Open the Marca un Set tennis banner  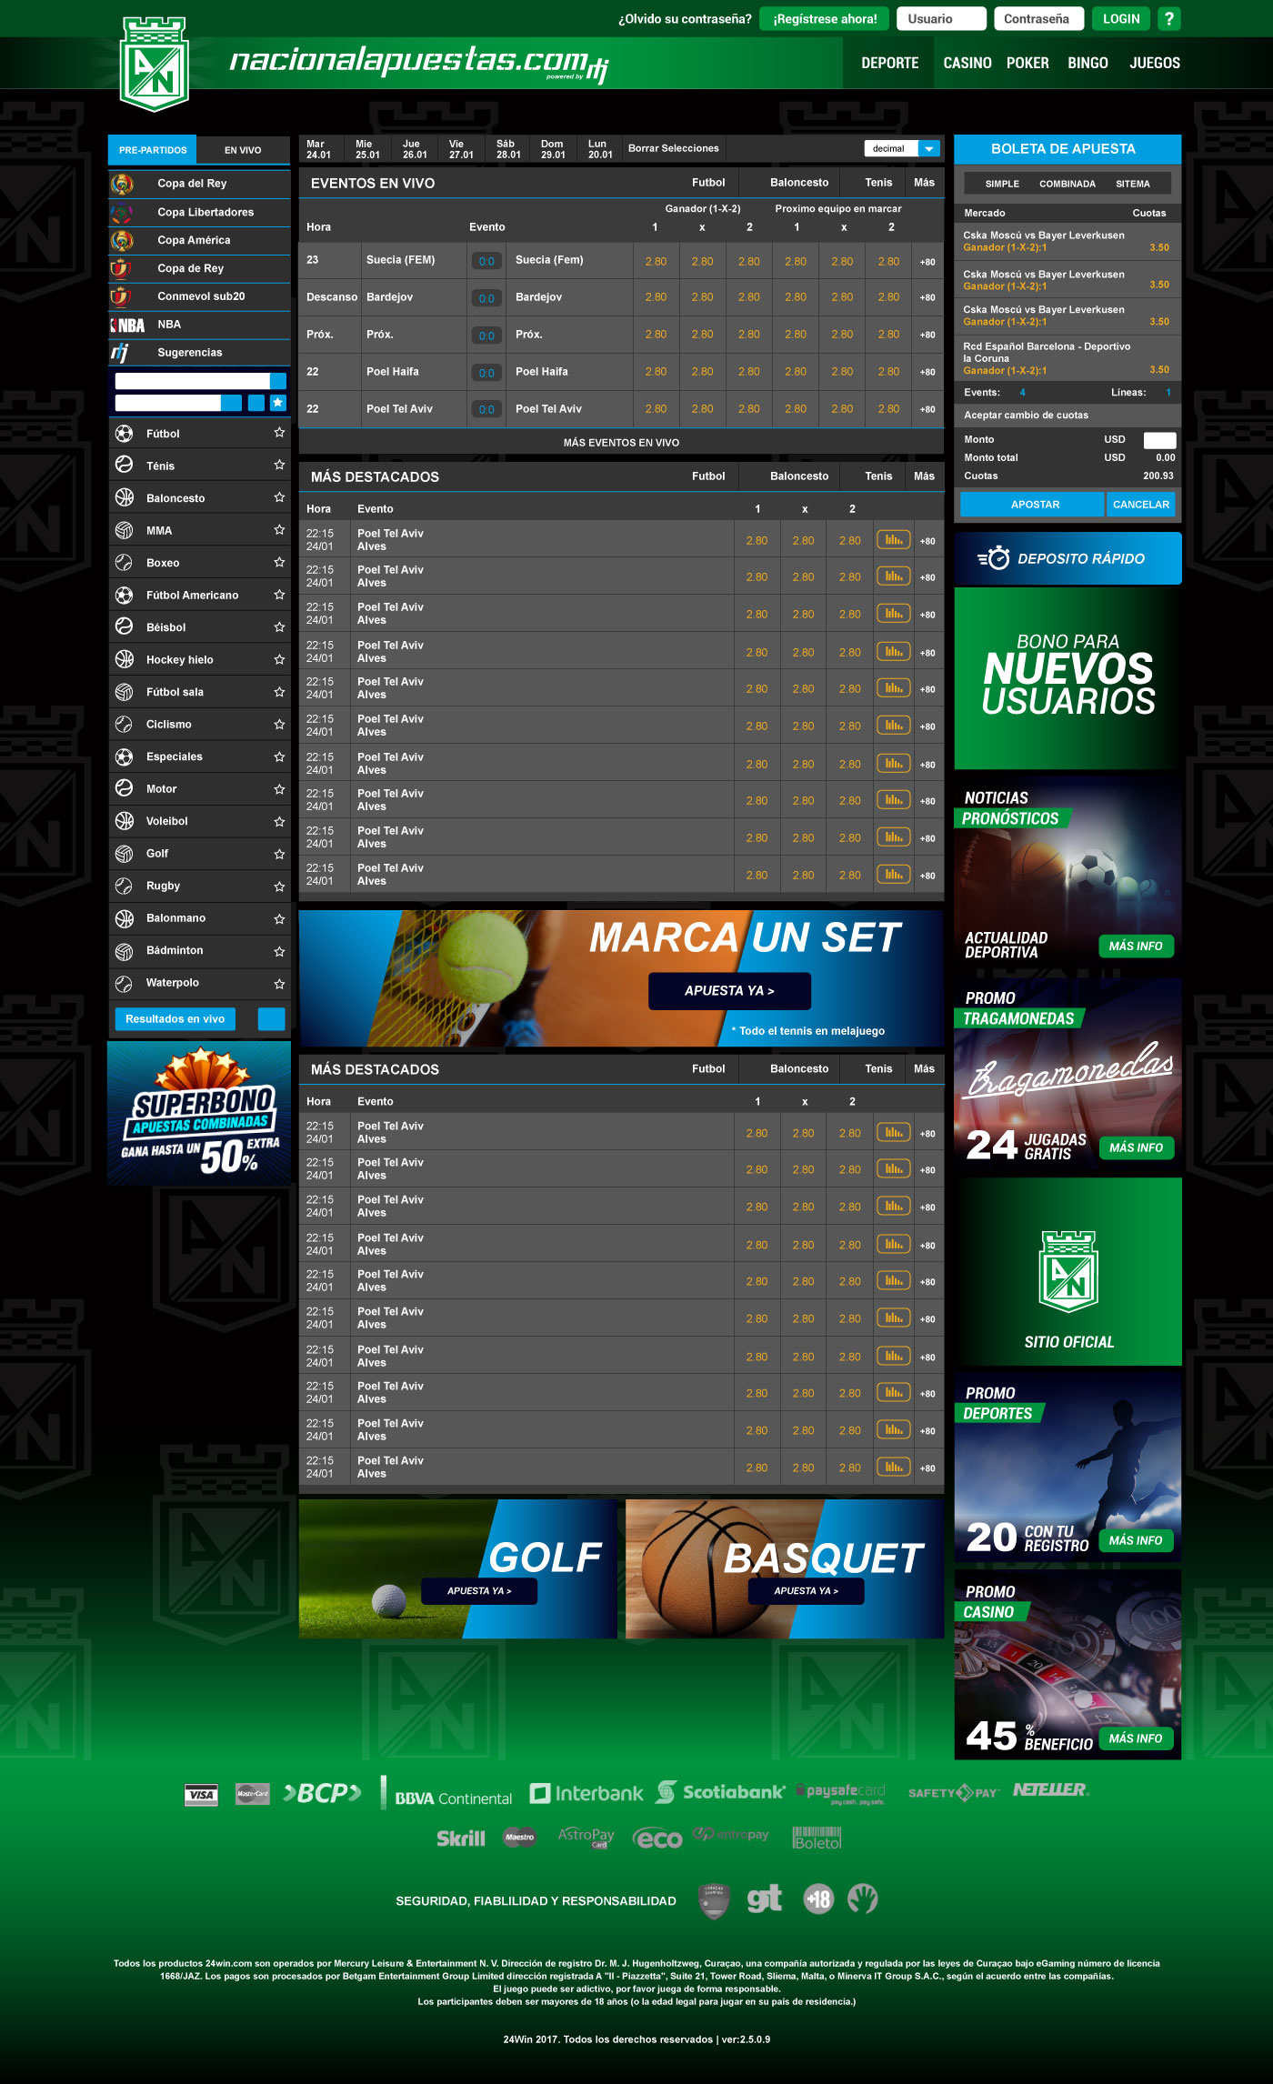click(x=621, y=978)
